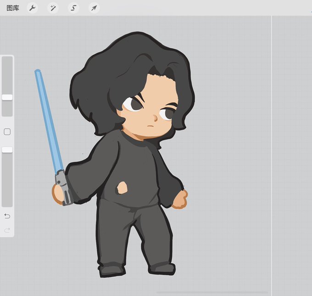Open the Actions wrench menu
312x296 pixels.
coord(32,8)
